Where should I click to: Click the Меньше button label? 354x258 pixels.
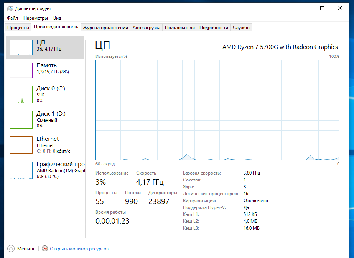point(26,249)
